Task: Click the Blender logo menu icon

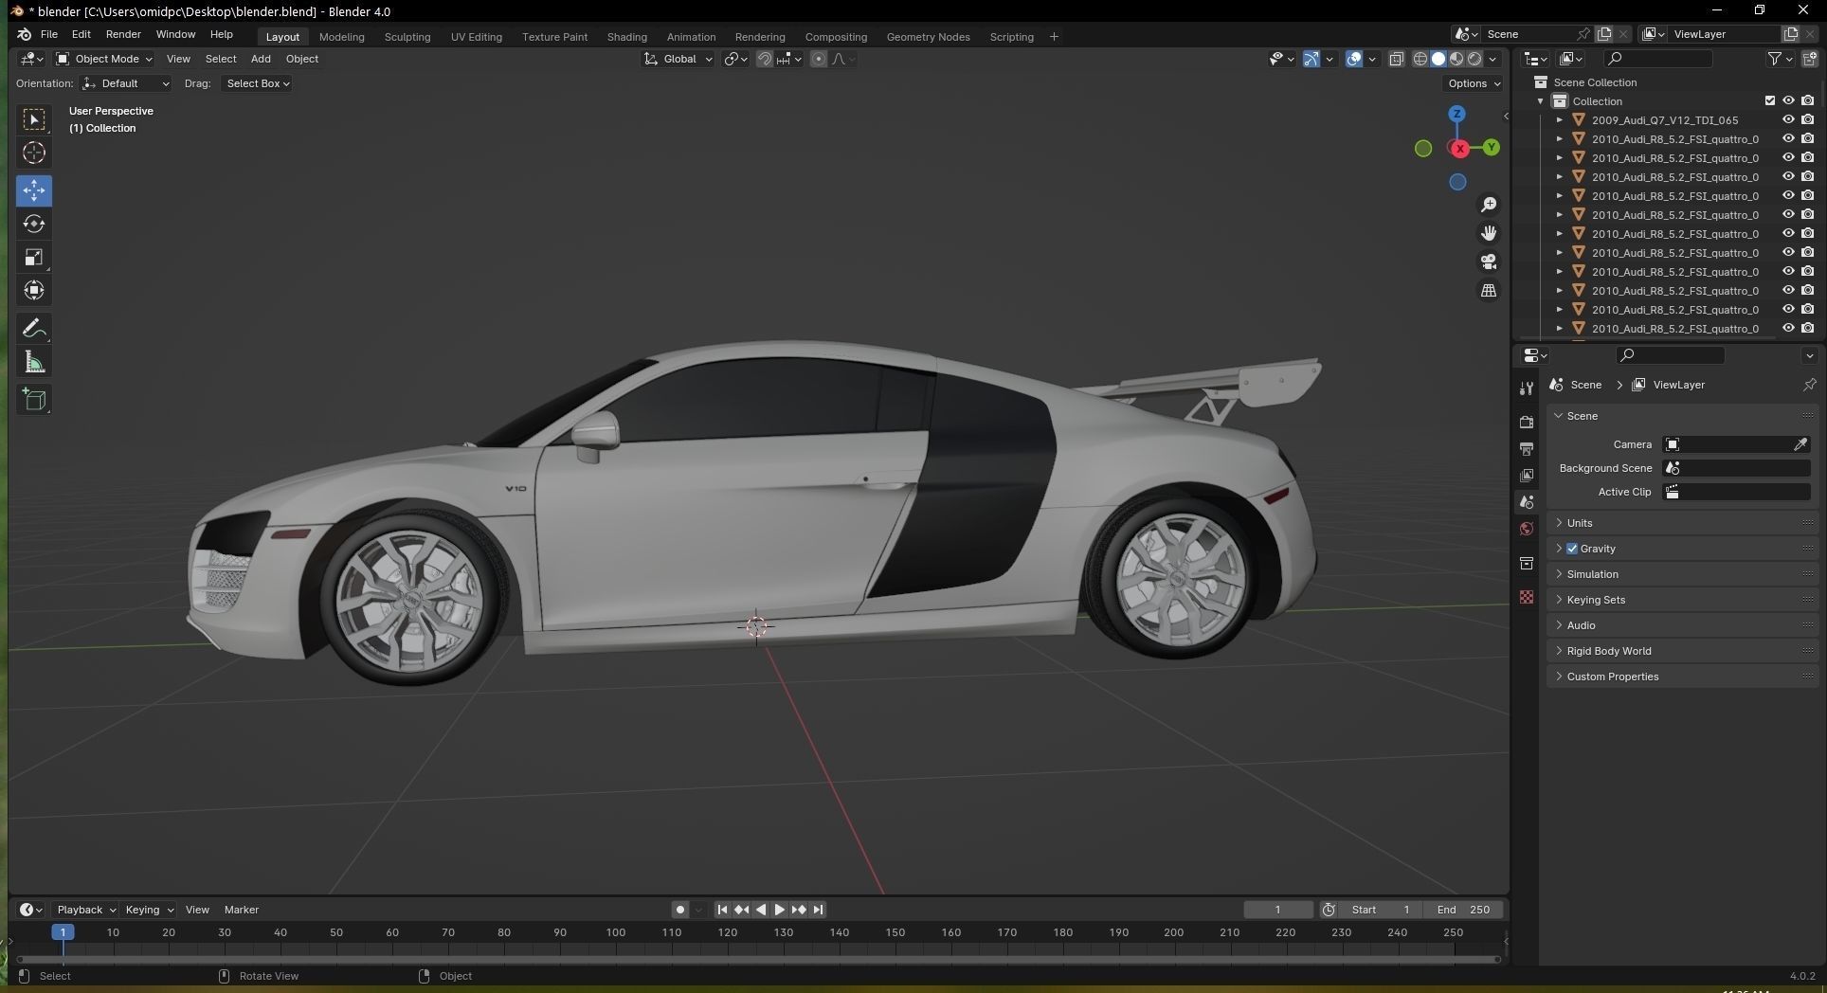Action: point(24,34)
